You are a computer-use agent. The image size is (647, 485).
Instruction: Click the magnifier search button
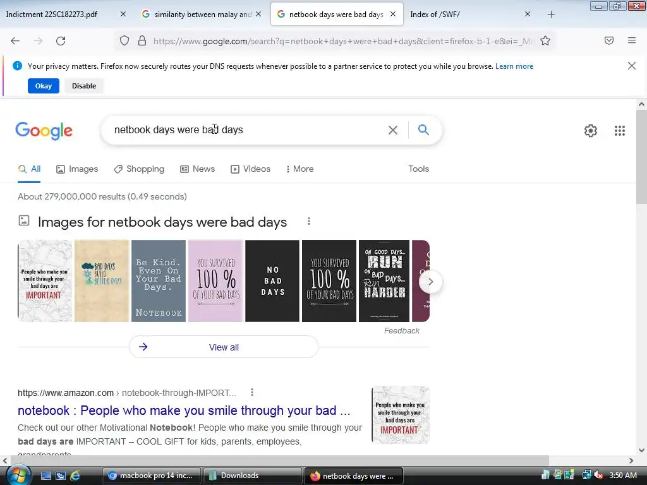[x=423, y=130]
